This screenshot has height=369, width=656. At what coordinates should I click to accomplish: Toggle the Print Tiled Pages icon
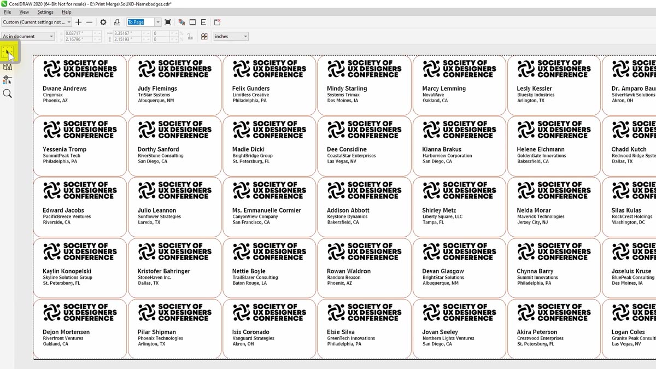(x=204, y=37)
